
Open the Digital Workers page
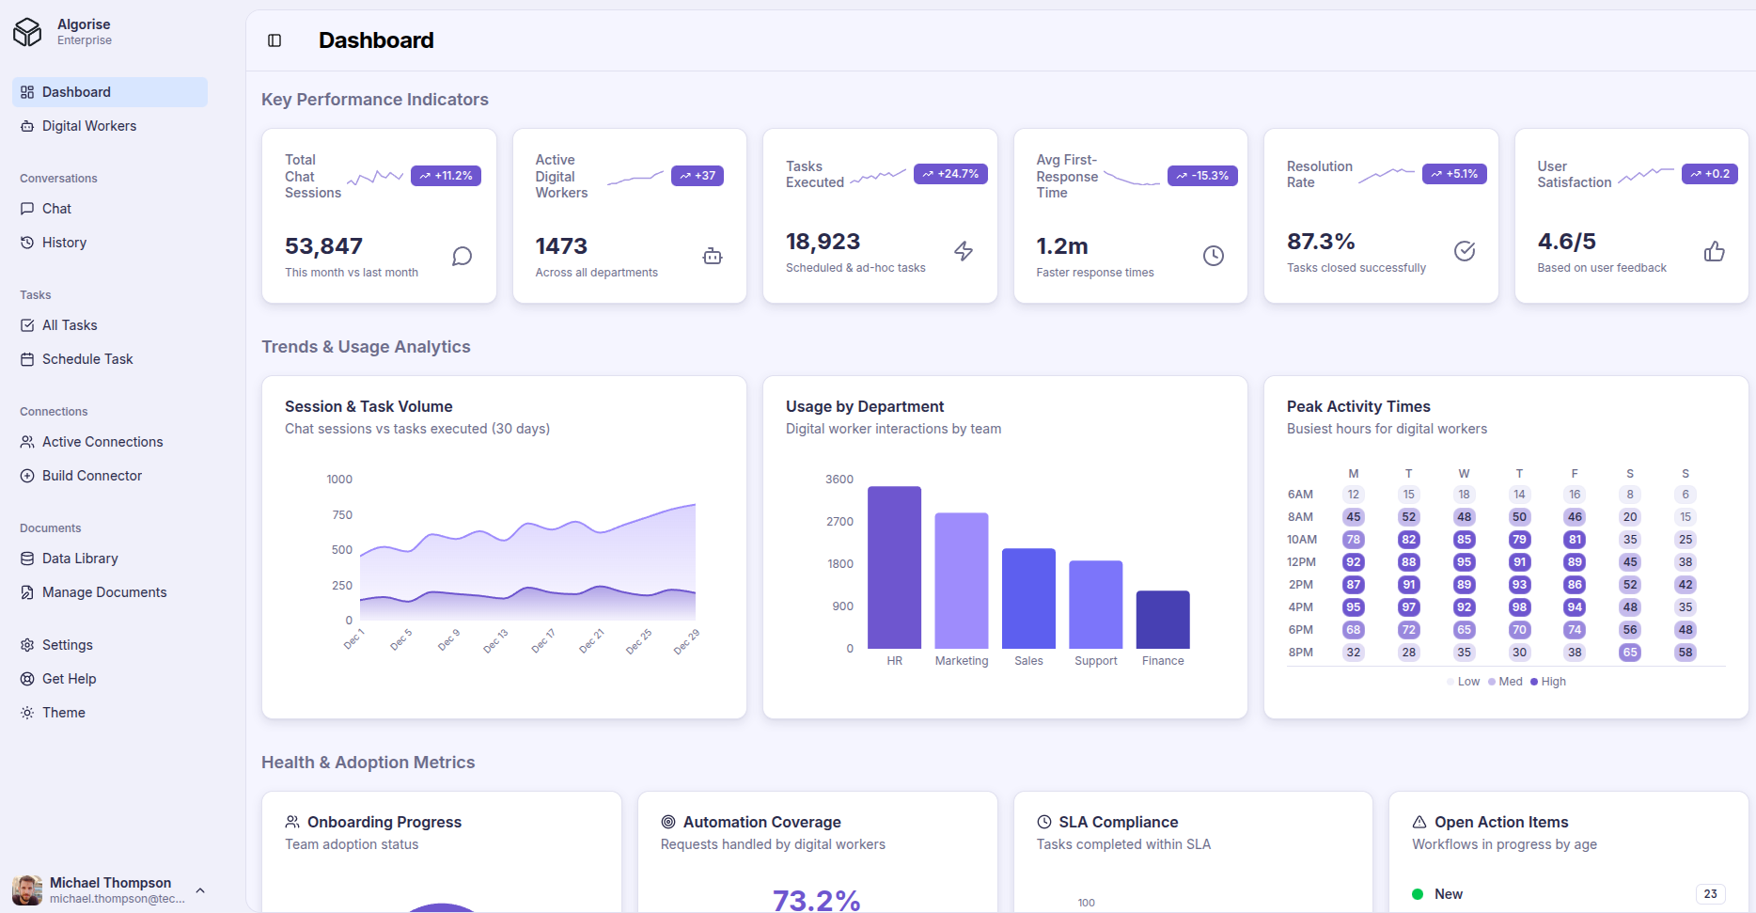coord(89,126)
